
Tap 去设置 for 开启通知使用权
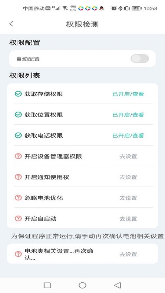(x=128, y=177)
